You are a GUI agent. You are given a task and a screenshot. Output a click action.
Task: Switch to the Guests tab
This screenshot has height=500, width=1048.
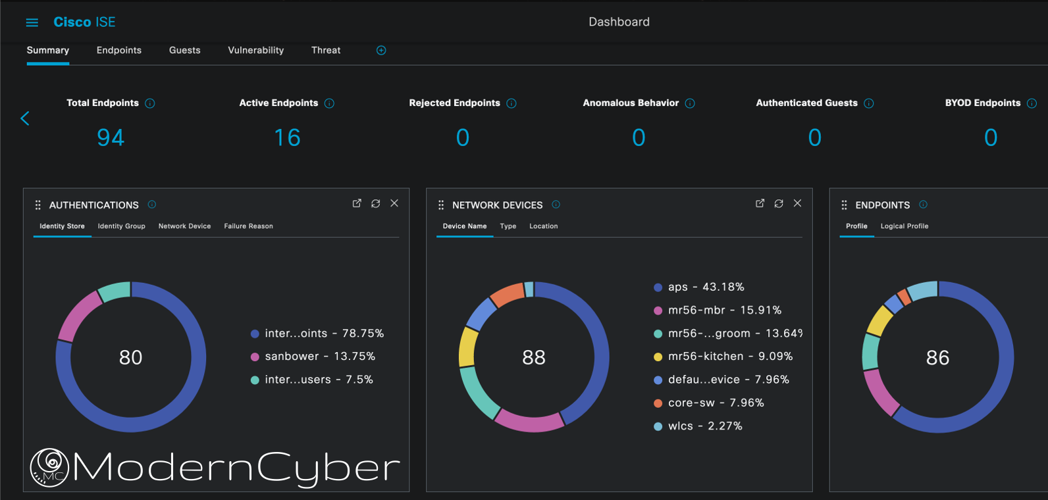click(184, 51)
